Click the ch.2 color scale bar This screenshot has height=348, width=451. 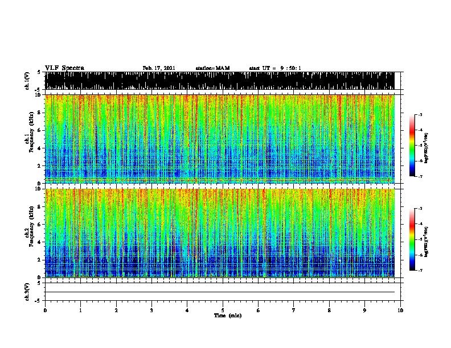tap(412, 239)
